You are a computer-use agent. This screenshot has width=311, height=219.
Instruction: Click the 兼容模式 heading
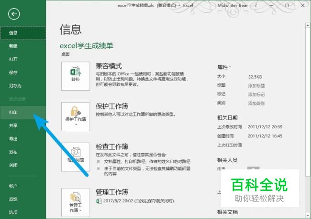(x=109, y=66)
